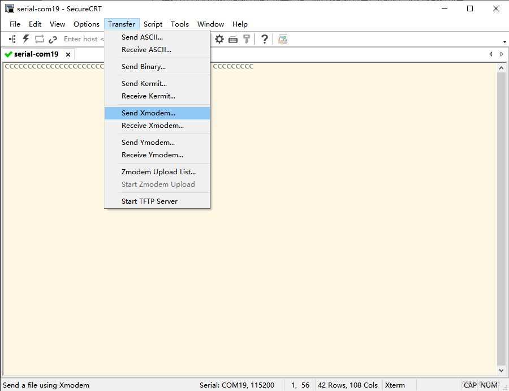Click the public key assistant icon

[247, 39]
